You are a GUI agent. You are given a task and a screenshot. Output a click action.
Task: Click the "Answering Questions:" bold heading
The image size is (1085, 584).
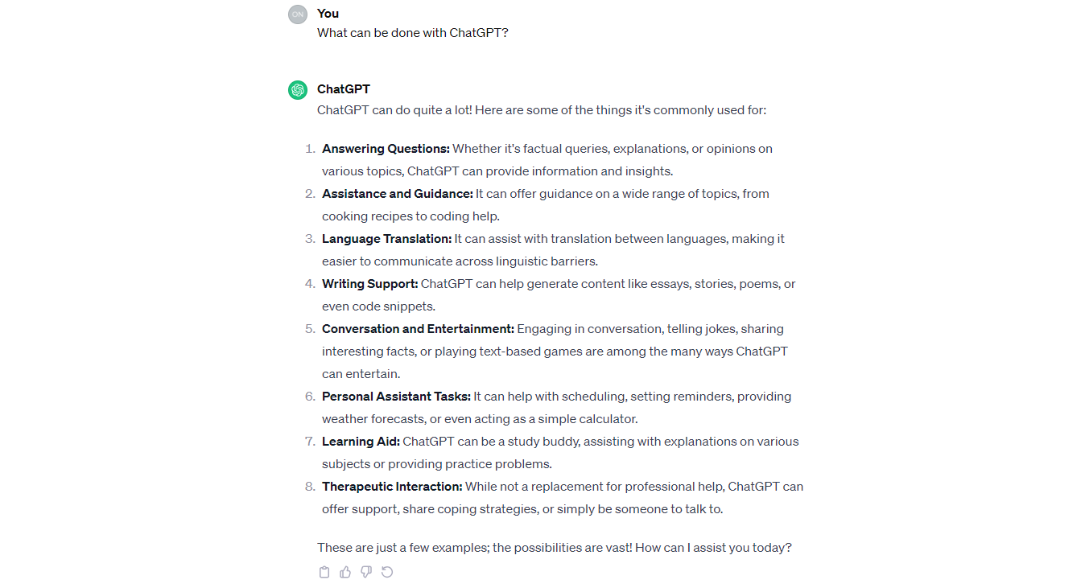point(386,149)
